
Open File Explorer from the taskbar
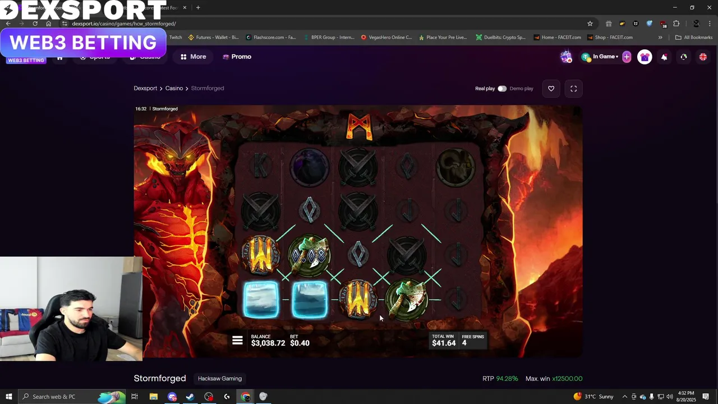pos(153,397)
